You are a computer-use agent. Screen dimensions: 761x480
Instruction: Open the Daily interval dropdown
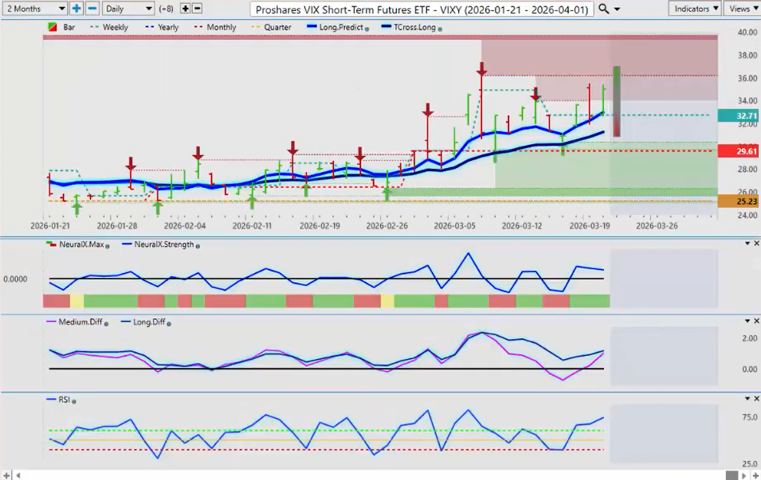(127, 8)
